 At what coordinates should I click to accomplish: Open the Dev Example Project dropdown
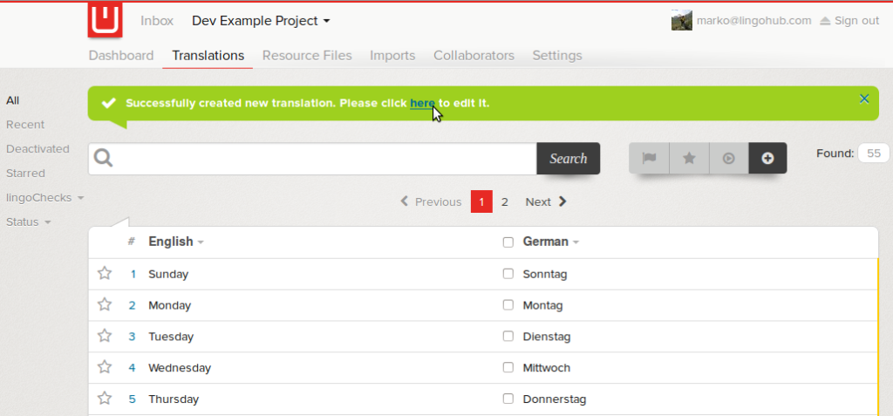261,20
